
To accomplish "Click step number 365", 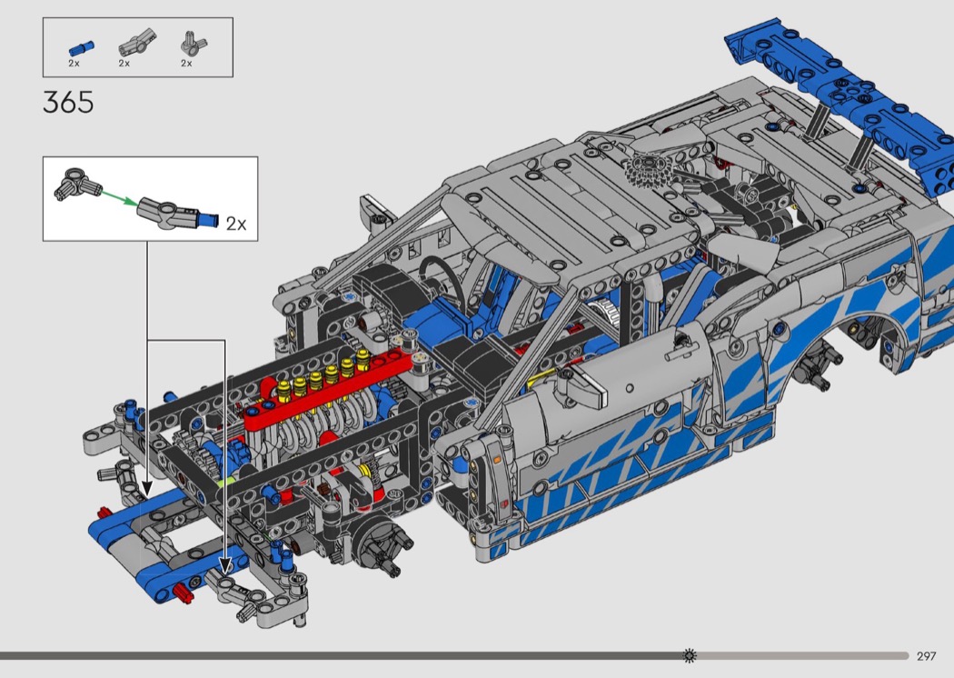I will click(68, 103).
